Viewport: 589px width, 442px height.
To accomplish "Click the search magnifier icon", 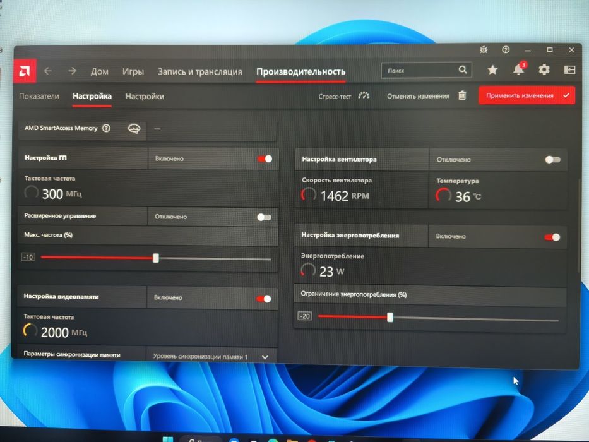I will (x=463, y=69).
